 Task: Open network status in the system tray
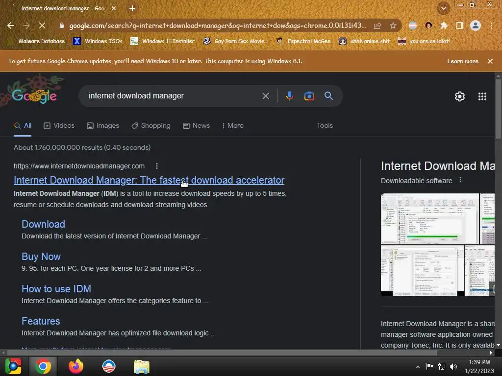pos(442,366)
